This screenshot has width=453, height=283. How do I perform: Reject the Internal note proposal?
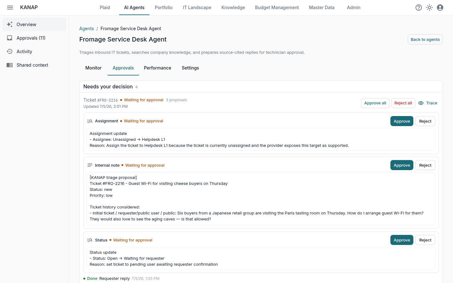click(x=425, y=165)
